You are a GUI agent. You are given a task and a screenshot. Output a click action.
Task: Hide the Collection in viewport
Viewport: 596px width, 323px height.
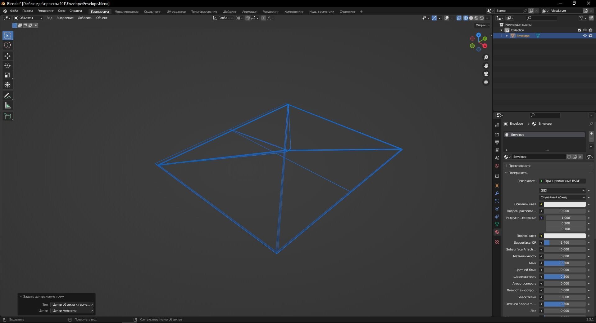(585, 30)
